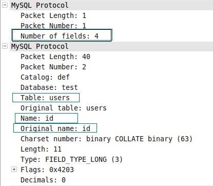Select the Original name: id field
Viewport: 213px width, 186px height.
pyautogui.click(x=55, y=128)
